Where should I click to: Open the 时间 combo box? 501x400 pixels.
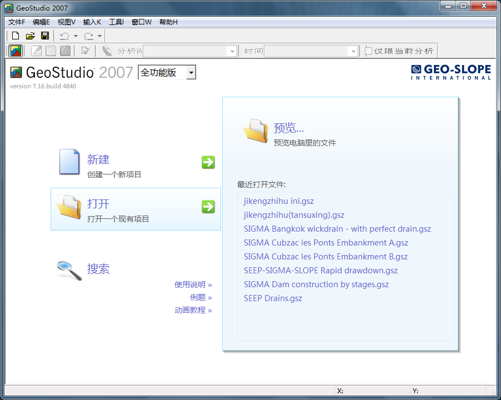tap(311, 51)
